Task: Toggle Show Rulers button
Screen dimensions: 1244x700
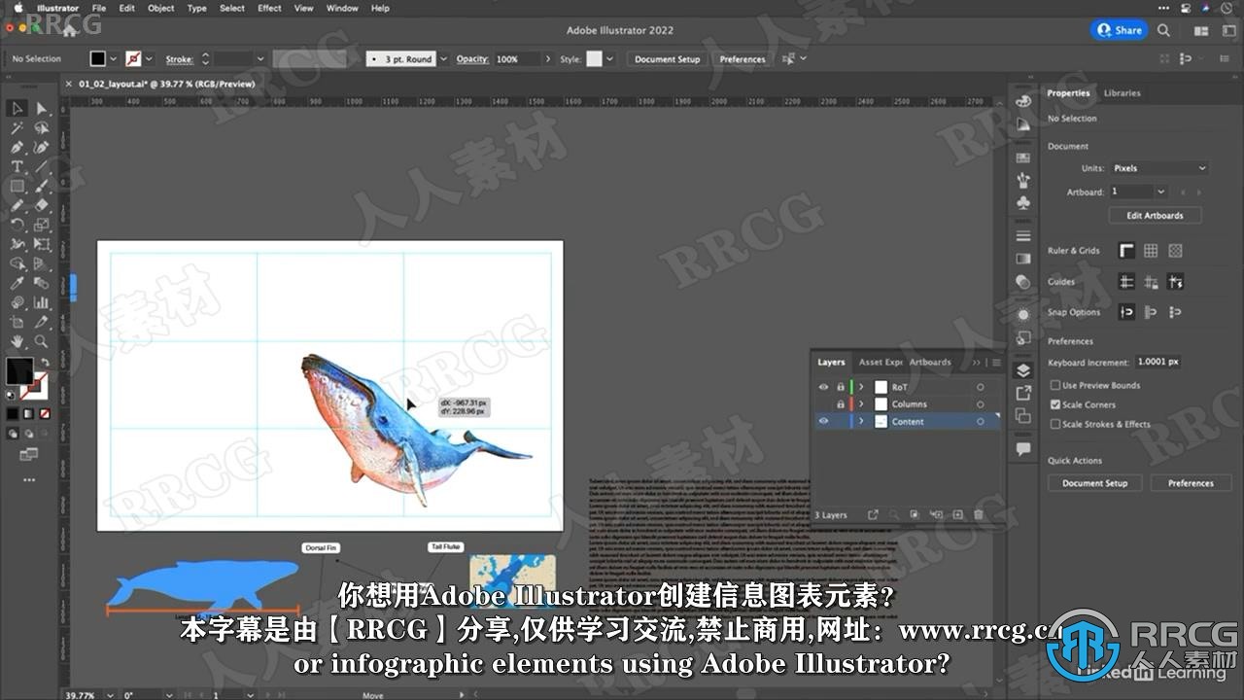Action: 1126,251
